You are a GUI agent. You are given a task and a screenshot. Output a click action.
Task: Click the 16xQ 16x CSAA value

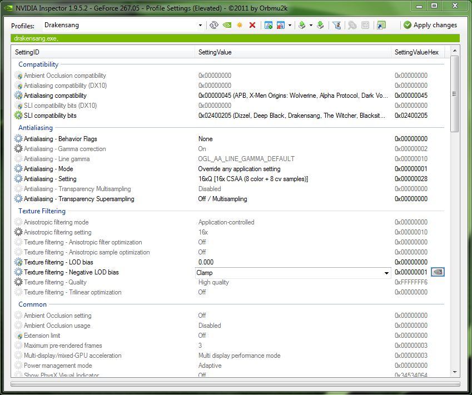pos(253,179)
